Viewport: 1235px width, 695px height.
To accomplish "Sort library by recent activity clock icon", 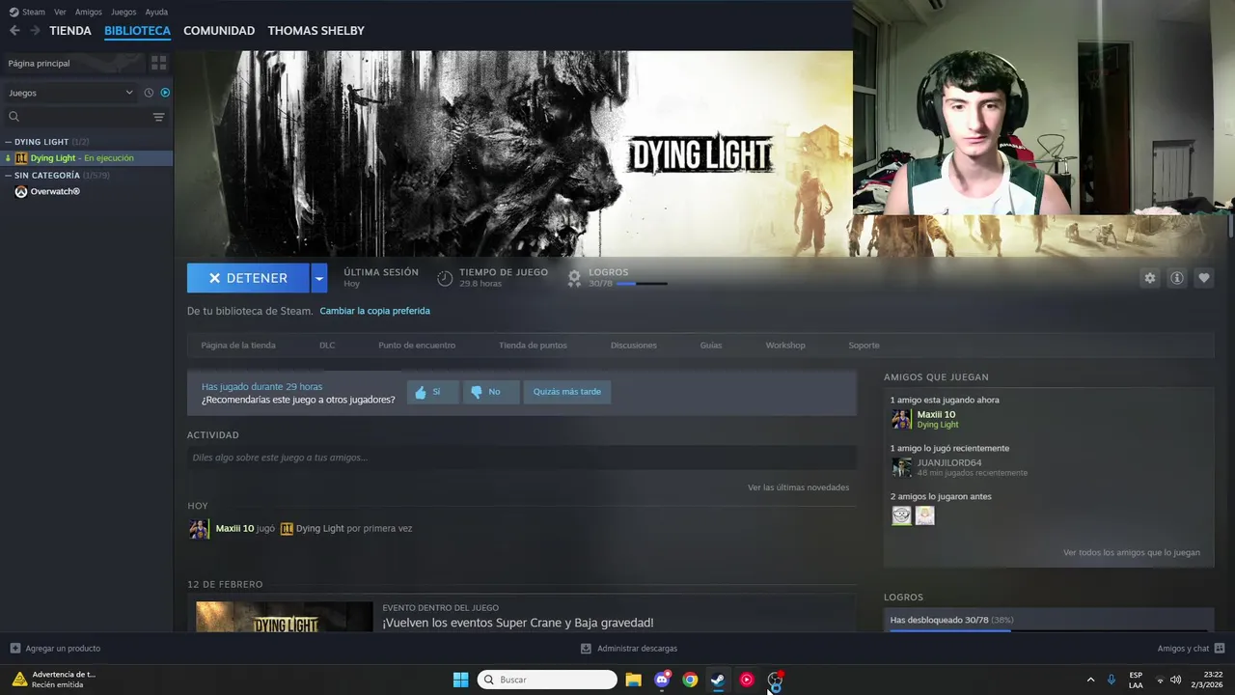I will point(149,93).
